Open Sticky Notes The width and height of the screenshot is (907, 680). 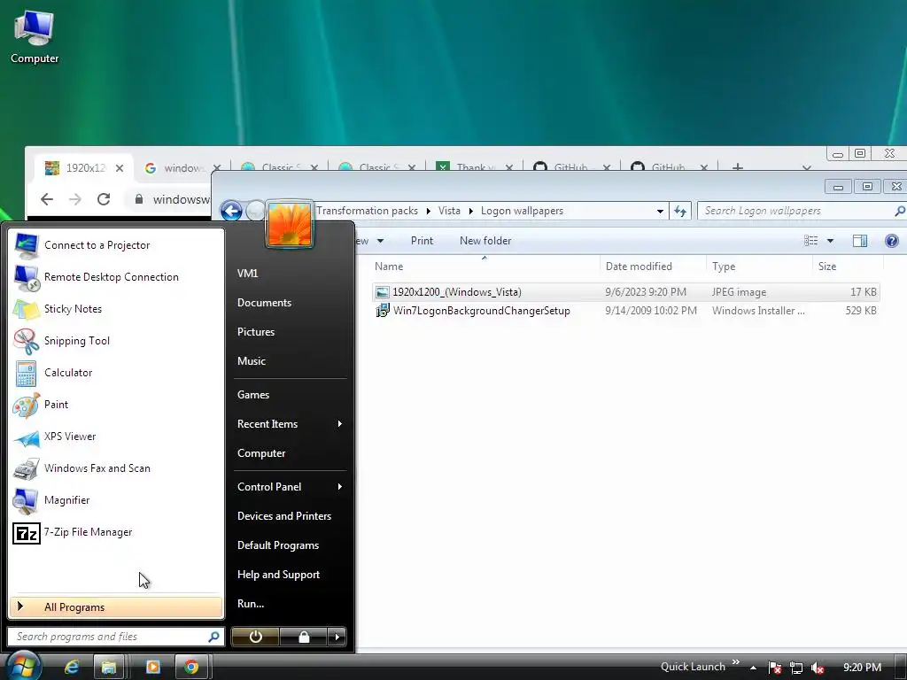pyautogui.click(x=116, y=309)
